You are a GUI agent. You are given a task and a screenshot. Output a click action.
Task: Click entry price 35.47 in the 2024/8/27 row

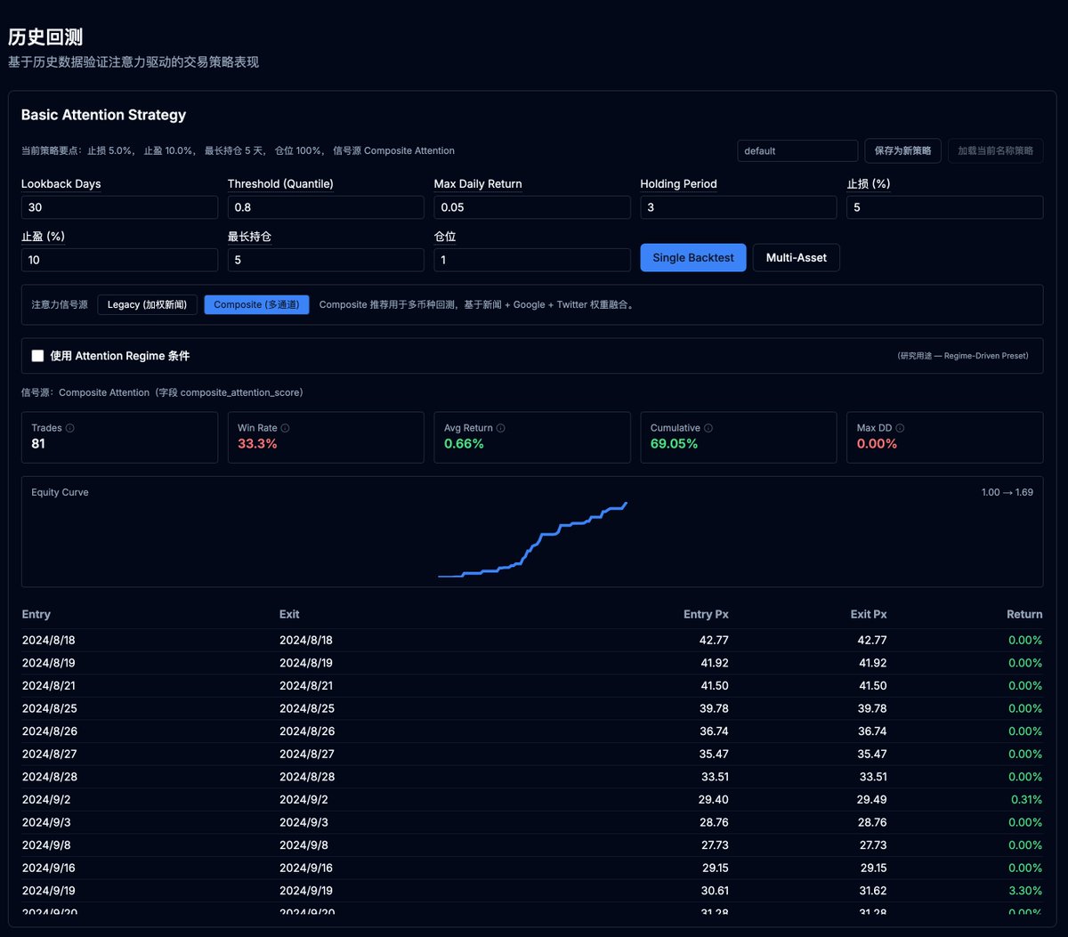(x=714, y=754)
